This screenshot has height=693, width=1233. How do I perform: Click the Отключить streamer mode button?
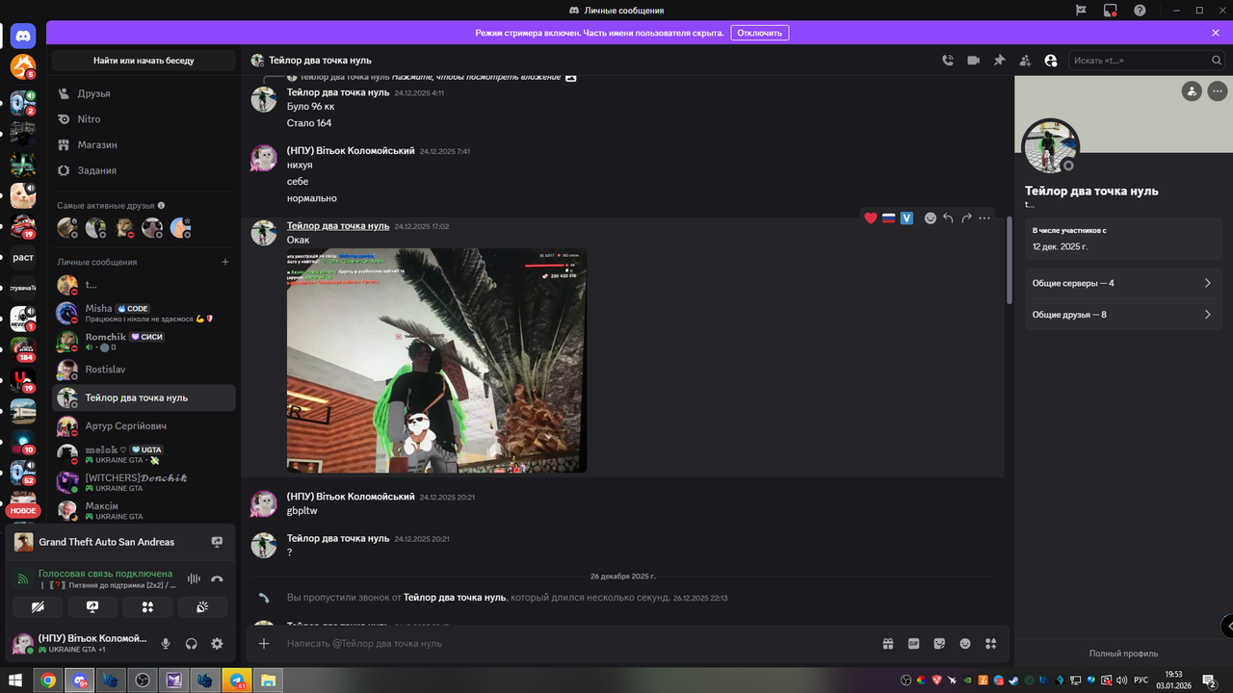[759, 33]
